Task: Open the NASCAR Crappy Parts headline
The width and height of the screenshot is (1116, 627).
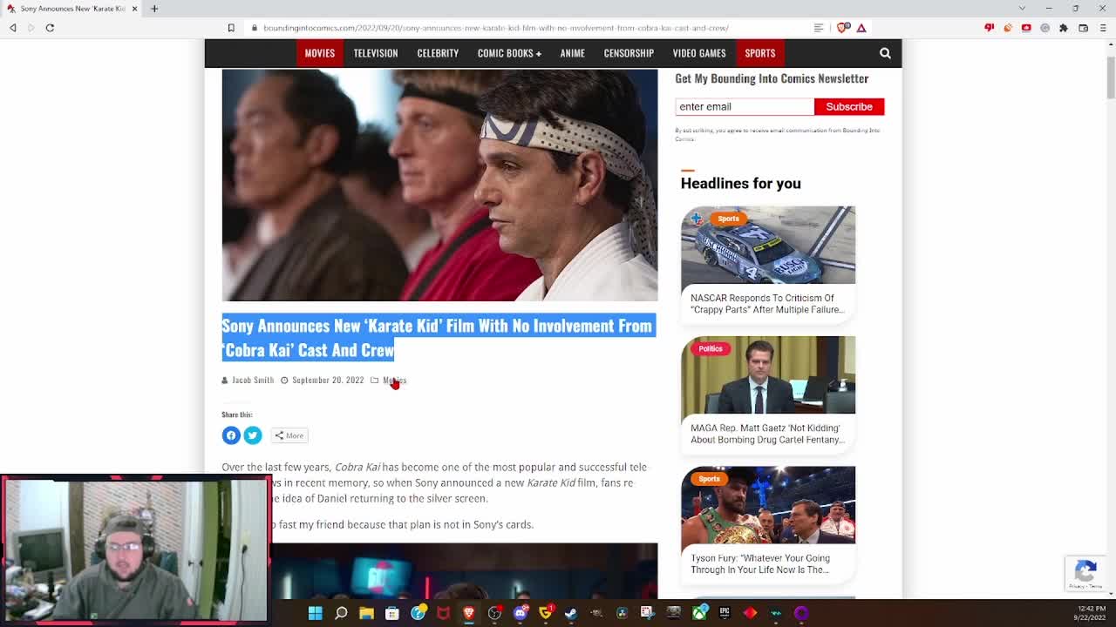Action: 767,304
